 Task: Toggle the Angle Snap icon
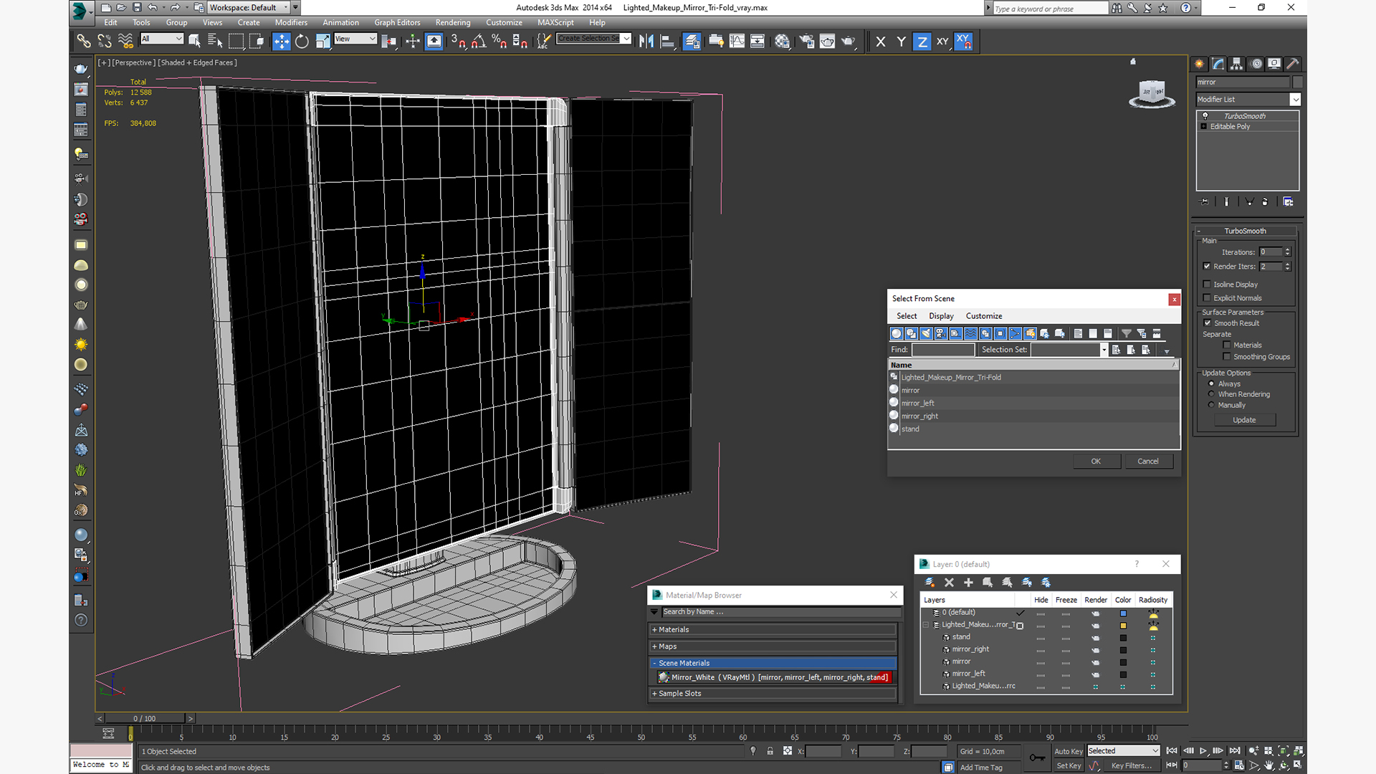(x=479, y=42)
